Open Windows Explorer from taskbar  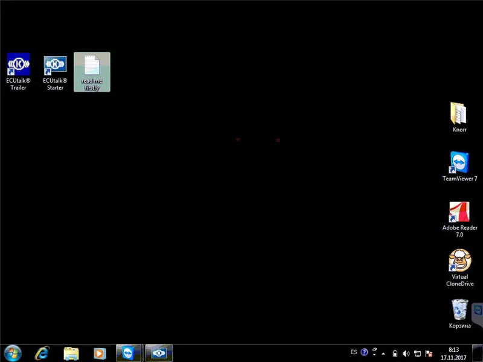[x=71, y=354]
